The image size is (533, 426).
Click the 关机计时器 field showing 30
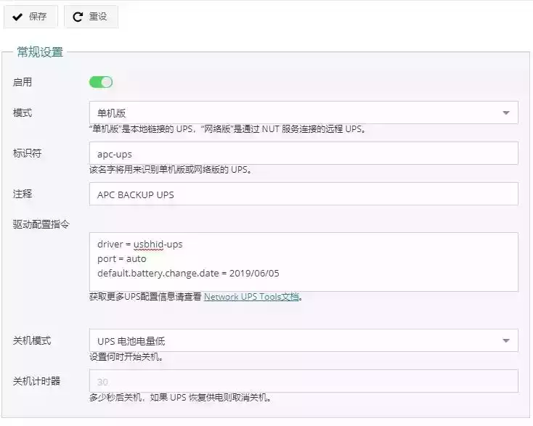303,381
